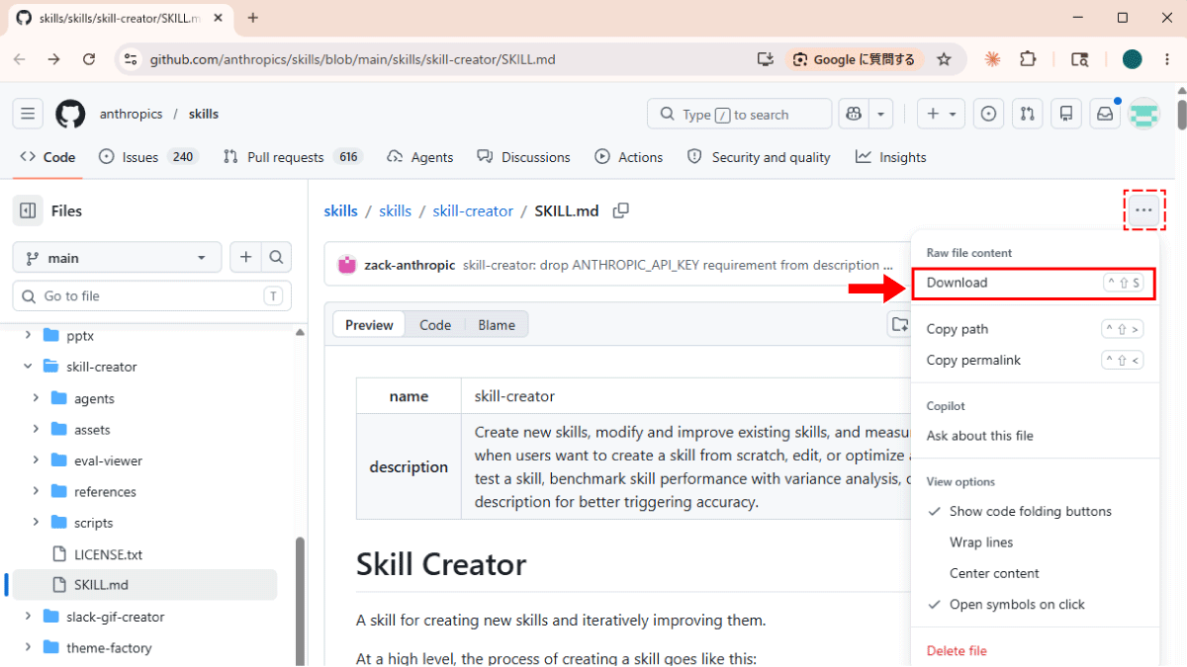Go back in browser history
Image resolution: width=1187 pixels, height=667 pixels.
20,59
